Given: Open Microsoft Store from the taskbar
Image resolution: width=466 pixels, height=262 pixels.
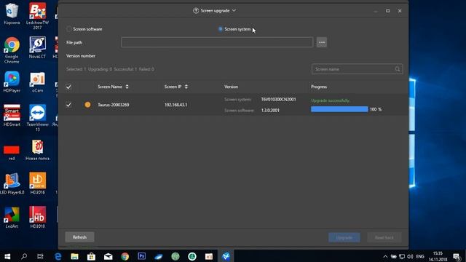Looking at the screenshot, I should coord(91,256).
